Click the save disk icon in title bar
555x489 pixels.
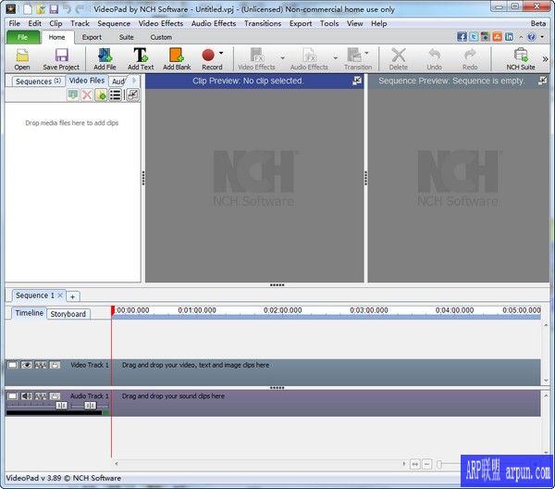tap(54, 9)
